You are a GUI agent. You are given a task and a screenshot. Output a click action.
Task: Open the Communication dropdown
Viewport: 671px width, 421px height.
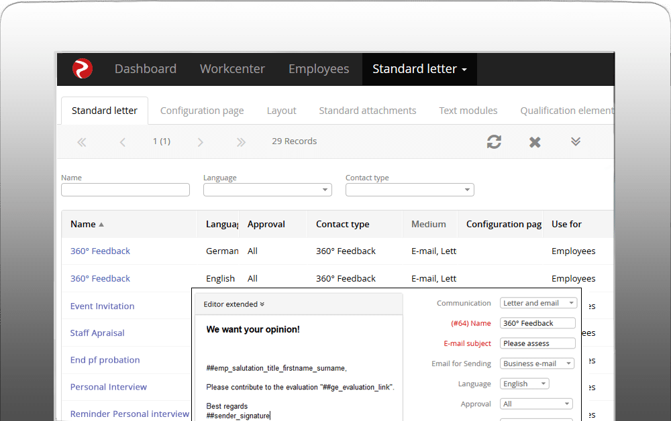point(538,303)
